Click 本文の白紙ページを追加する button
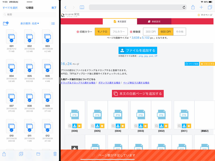 click(x=138, y=94)
